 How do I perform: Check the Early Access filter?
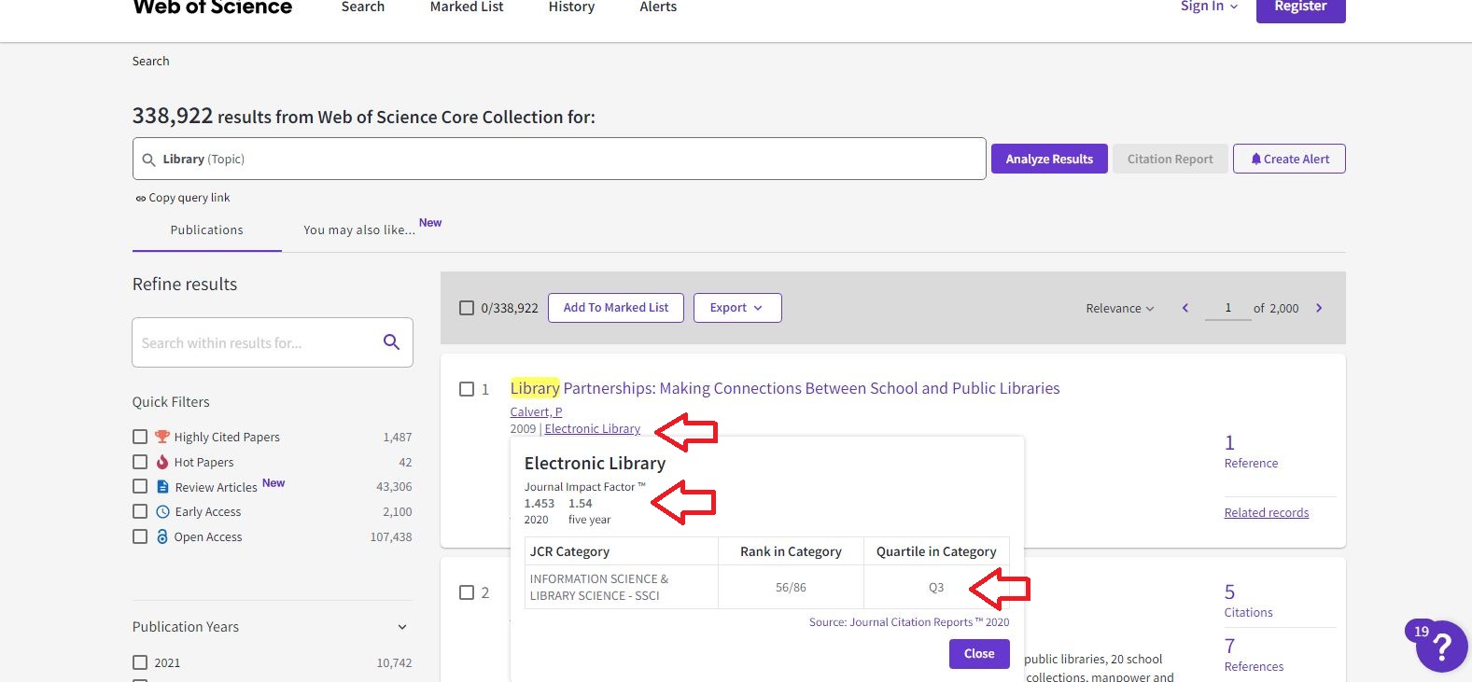click(x=140, y=511)
